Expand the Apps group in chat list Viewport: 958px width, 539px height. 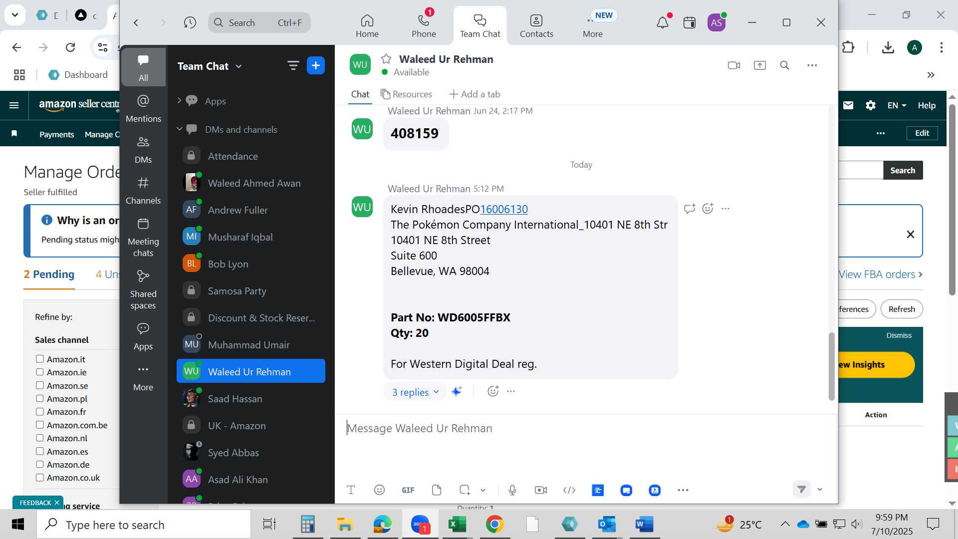pyautogui.click(x=180, y=101)
